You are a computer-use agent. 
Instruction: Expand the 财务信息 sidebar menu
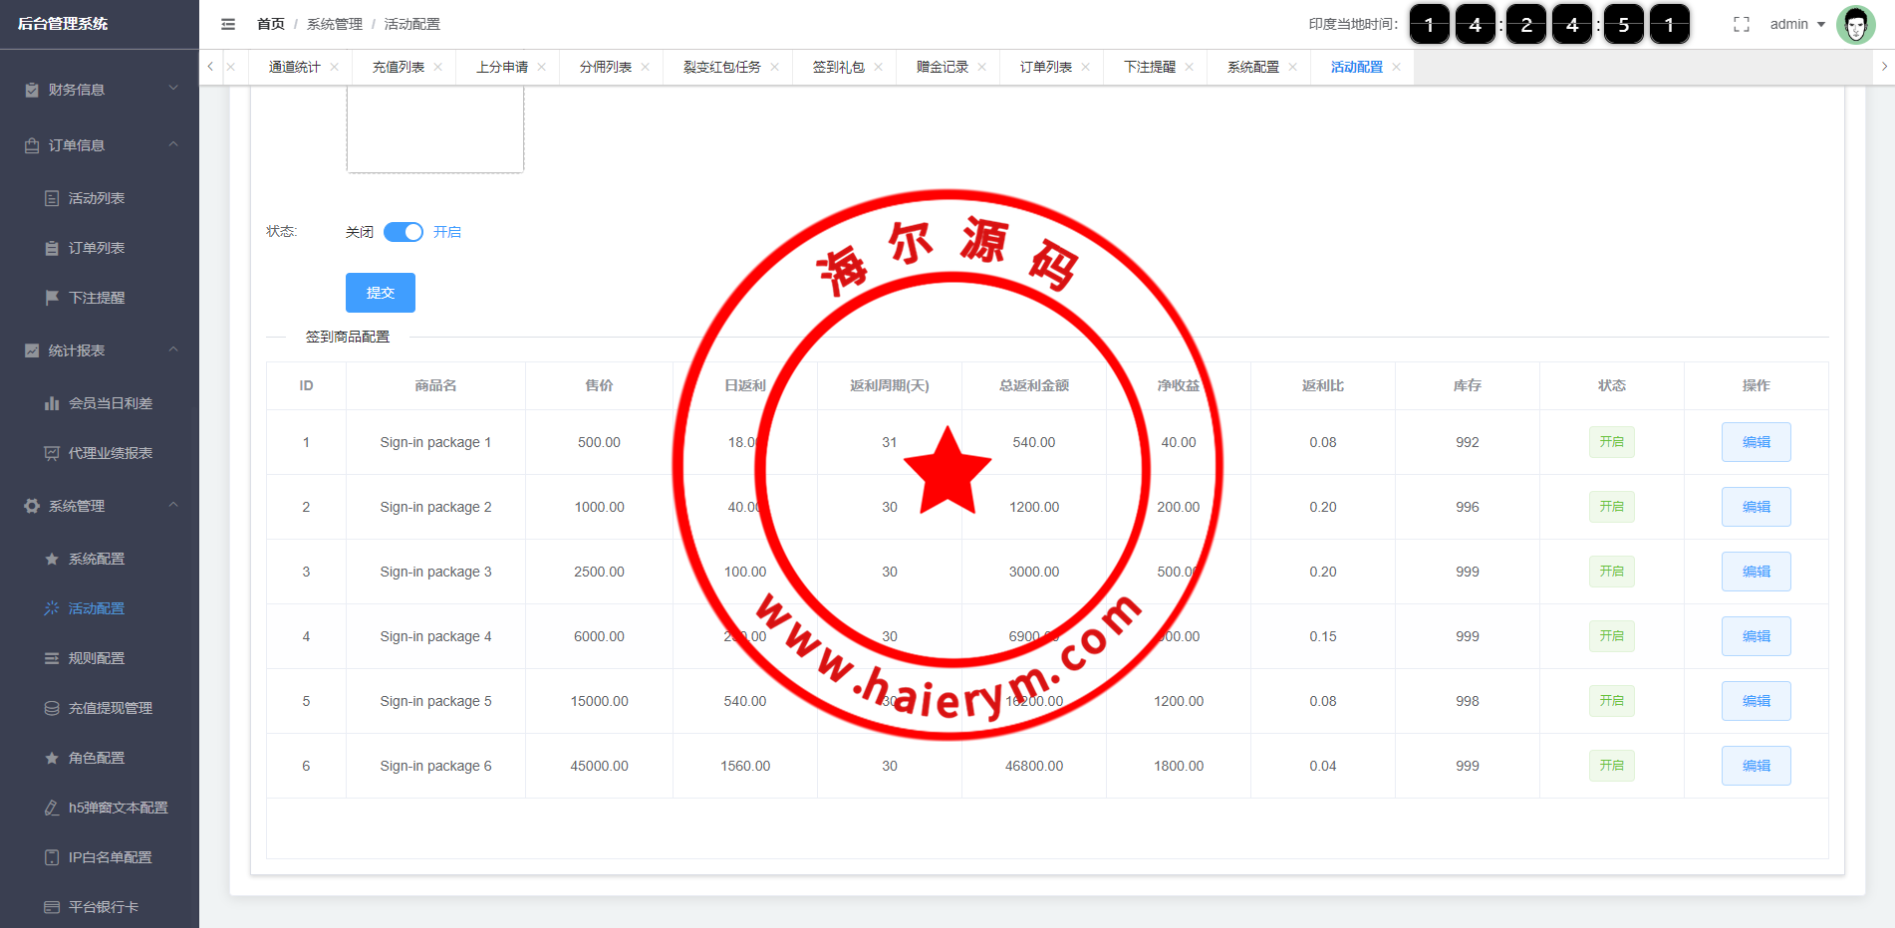[x=100, y=90]
